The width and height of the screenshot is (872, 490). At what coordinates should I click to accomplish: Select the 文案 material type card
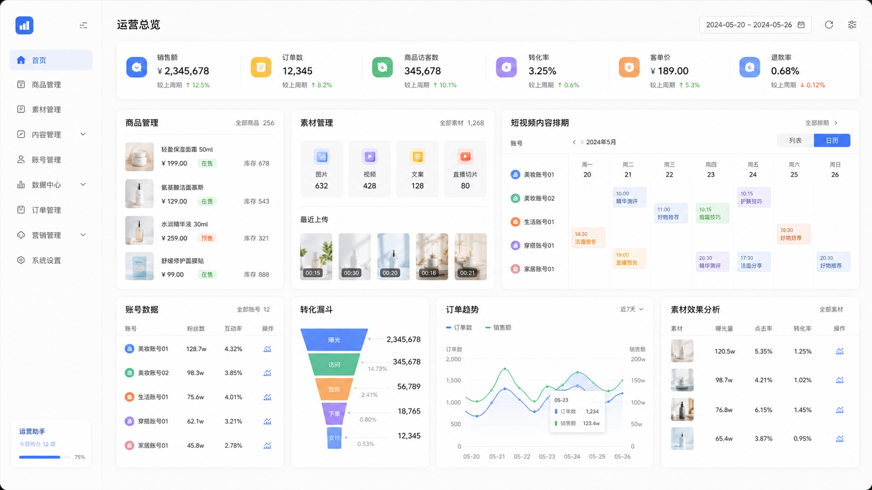418,169
